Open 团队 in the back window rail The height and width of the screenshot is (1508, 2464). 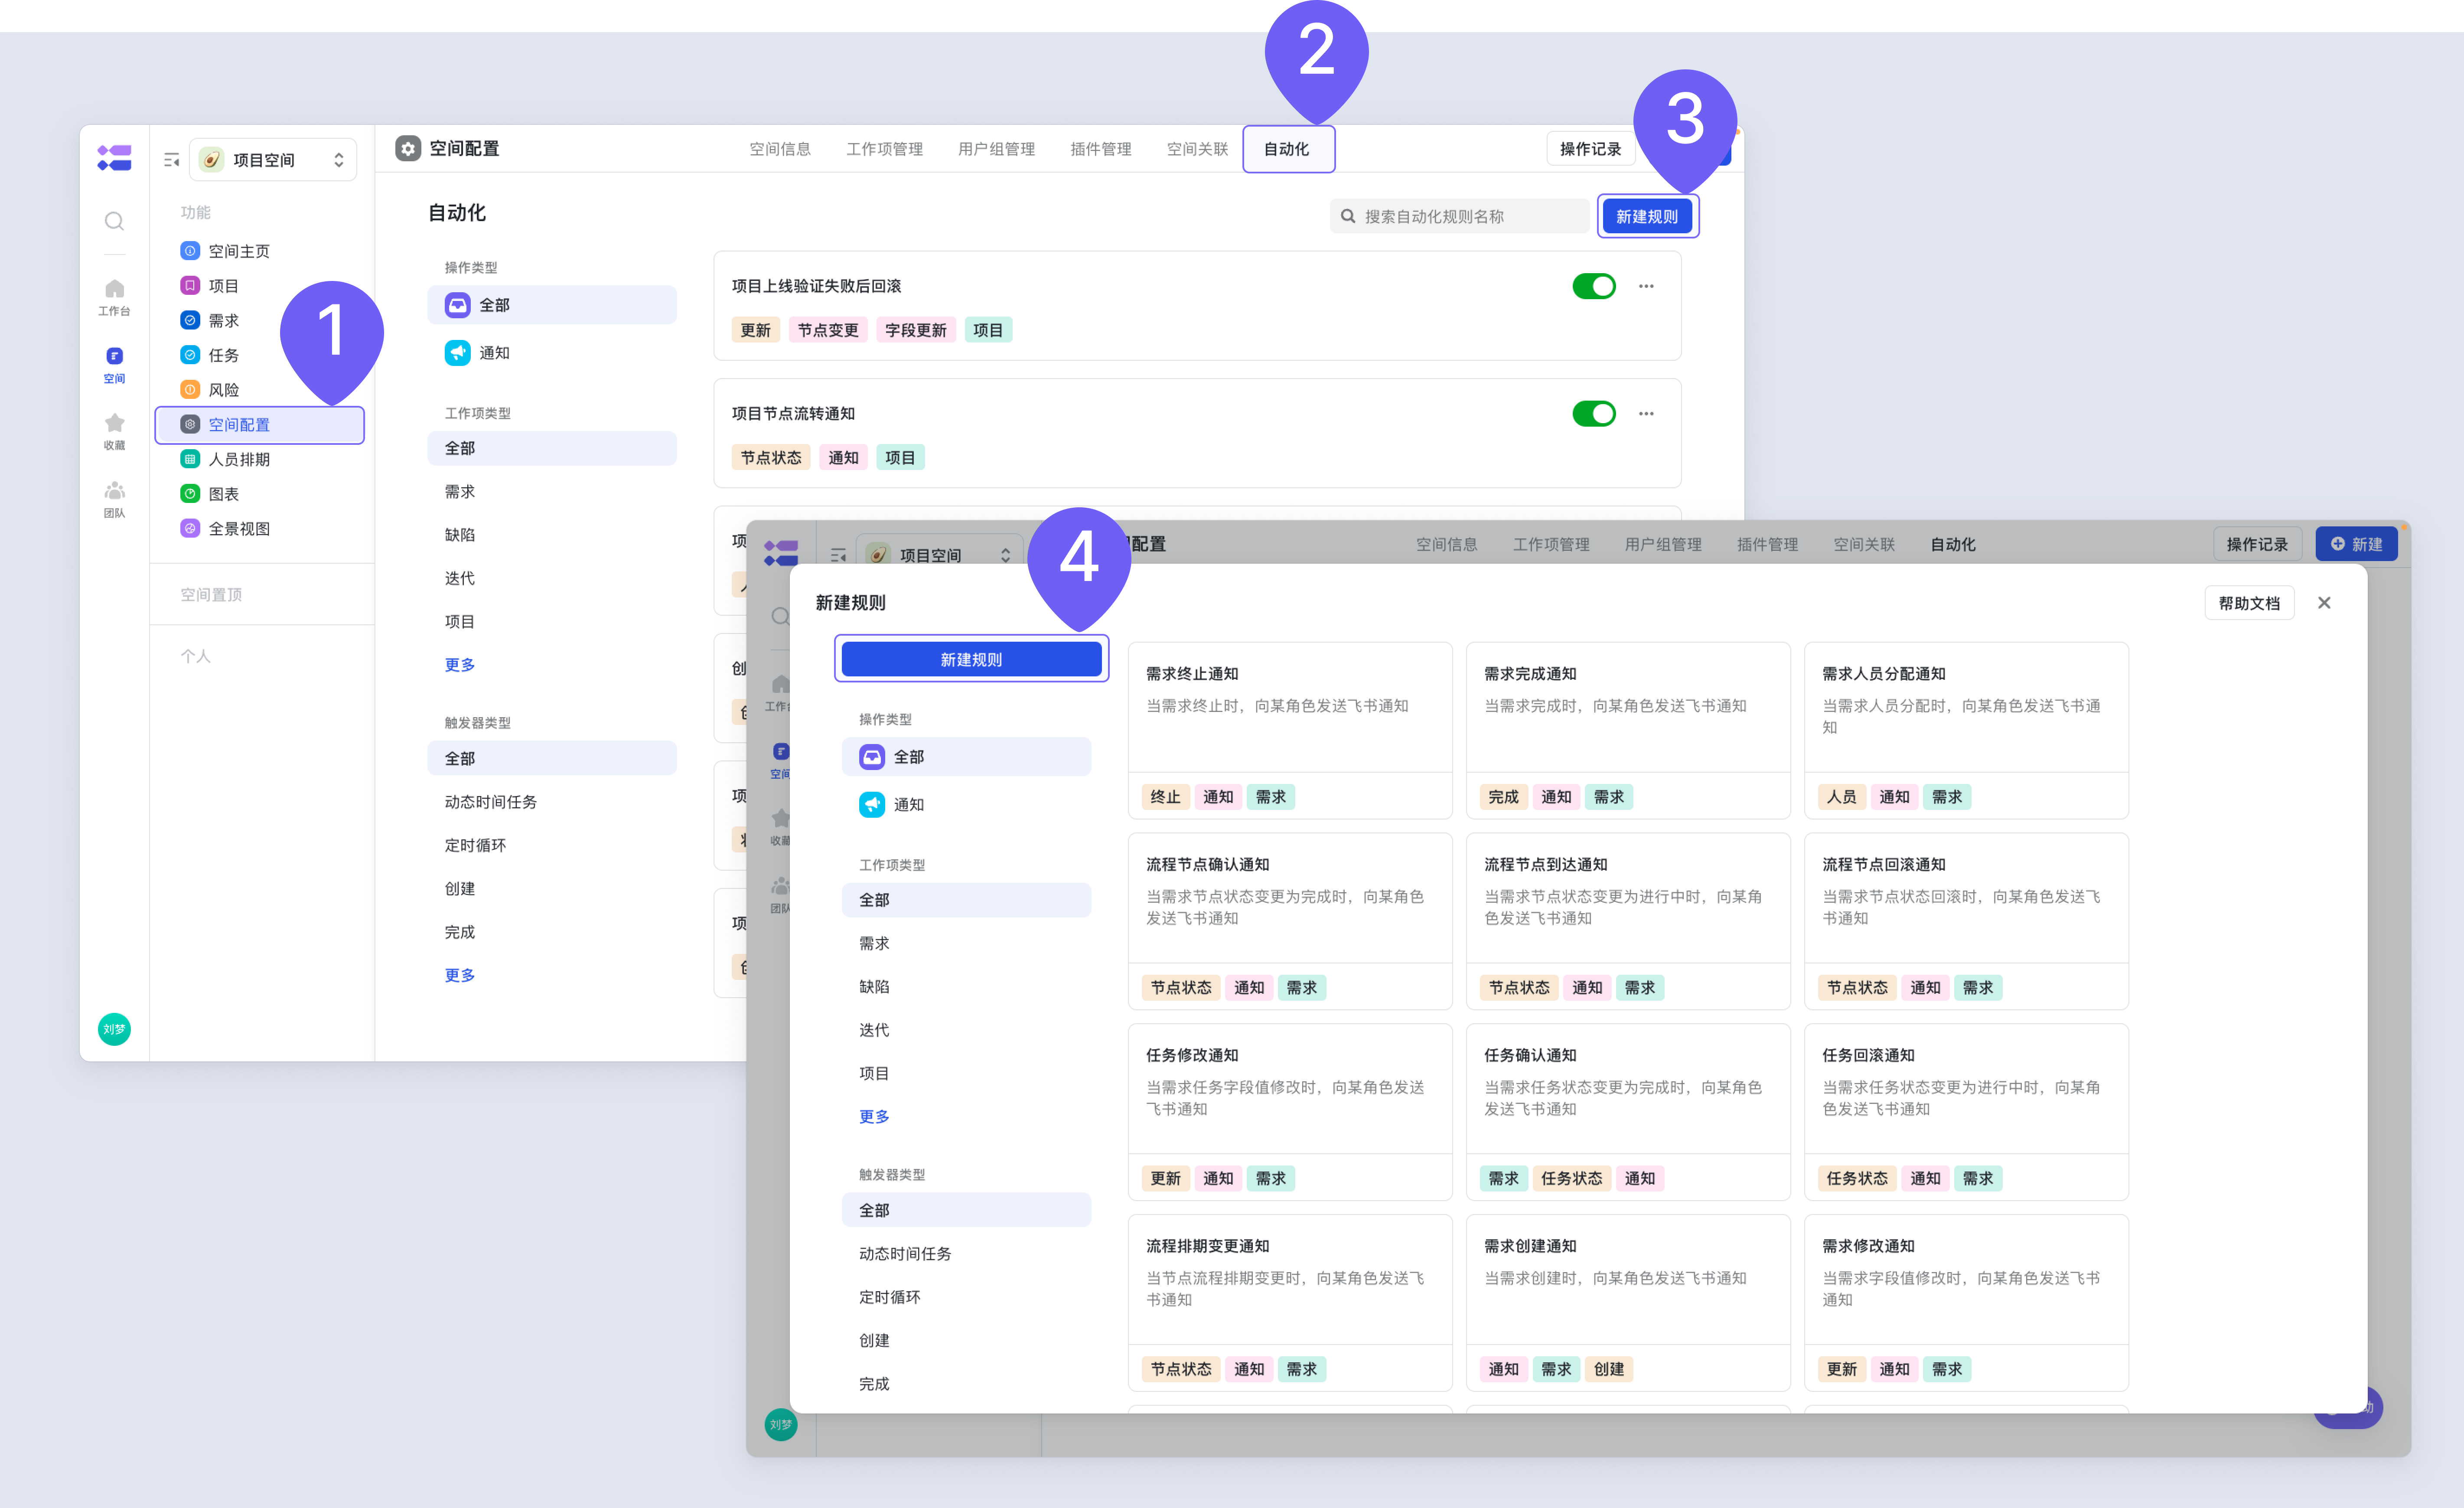click(115, 499)
